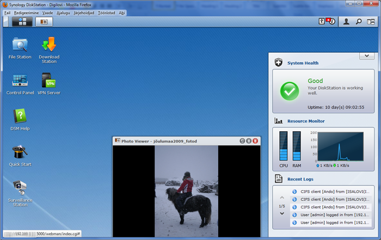Click the Photo Viewer title bar icon
The width and height of the screenshot is (381, 240).
118,140
